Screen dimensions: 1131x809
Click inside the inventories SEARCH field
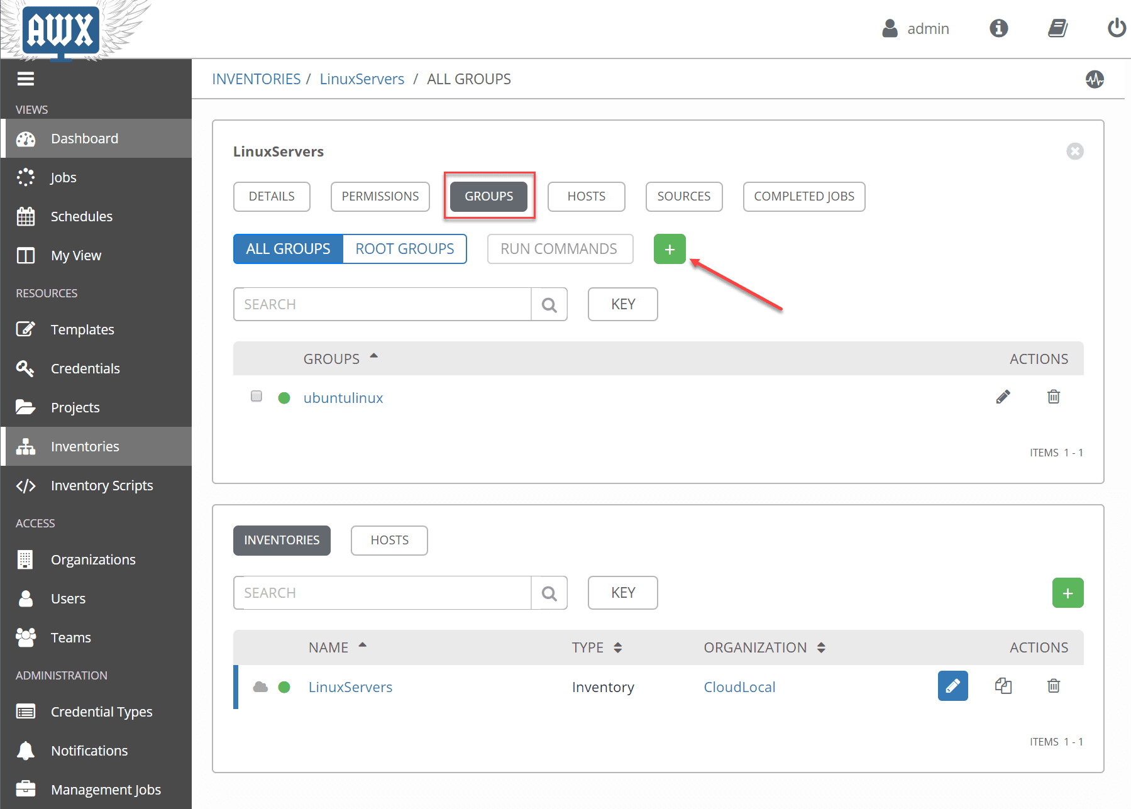pos(382,592)
